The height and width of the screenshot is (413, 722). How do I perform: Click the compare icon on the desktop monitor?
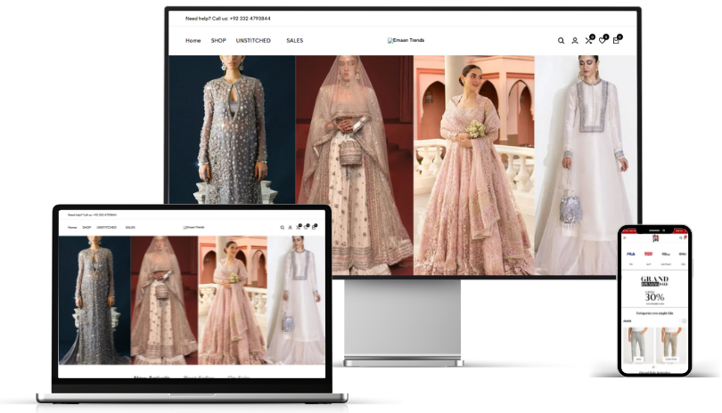[588, 40]
